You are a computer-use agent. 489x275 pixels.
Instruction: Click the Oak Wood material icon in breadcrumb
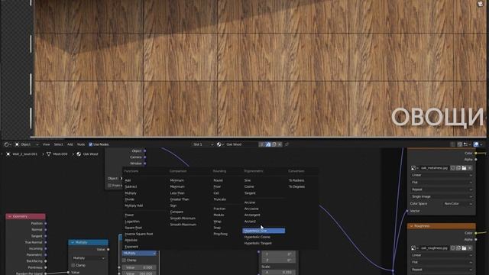pos(79,154)
